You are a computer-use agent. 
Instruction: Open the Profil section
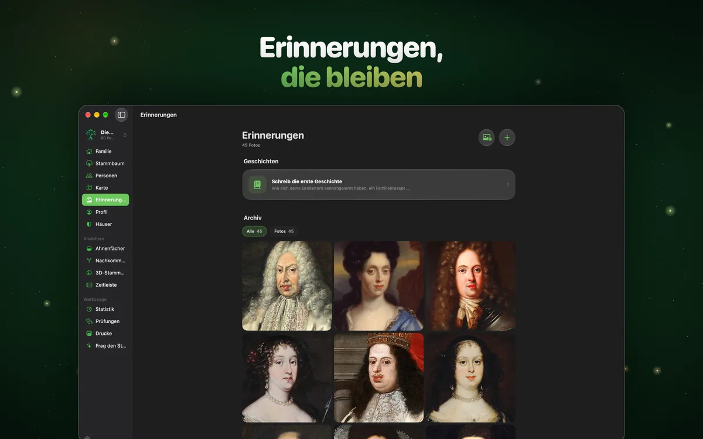click(105, 212)
